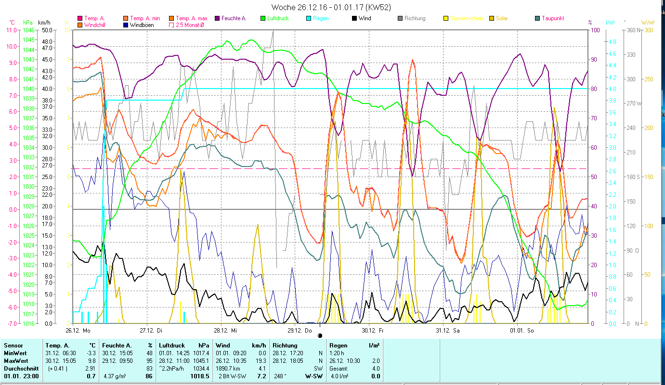
Task: Click the '01.01. So' date label
Action: [x=522, y=331]
